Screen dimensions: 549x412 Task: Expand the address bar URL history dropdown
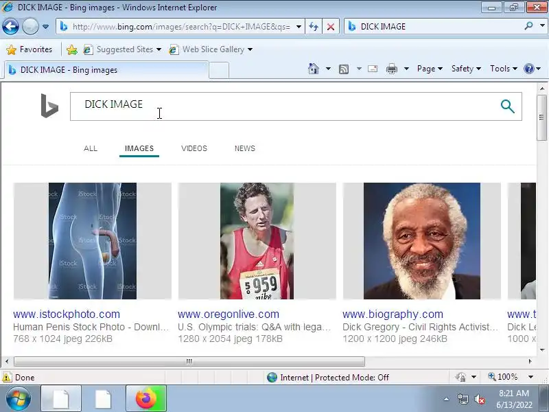click(299, 27)
